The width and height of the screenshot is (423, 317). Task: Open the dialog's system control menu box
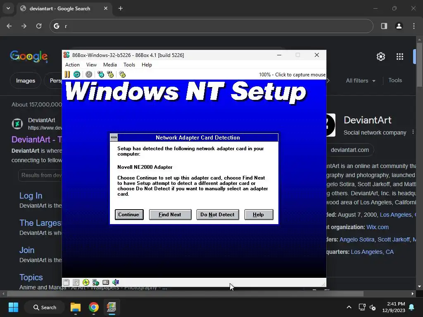[x=114, y=137]
